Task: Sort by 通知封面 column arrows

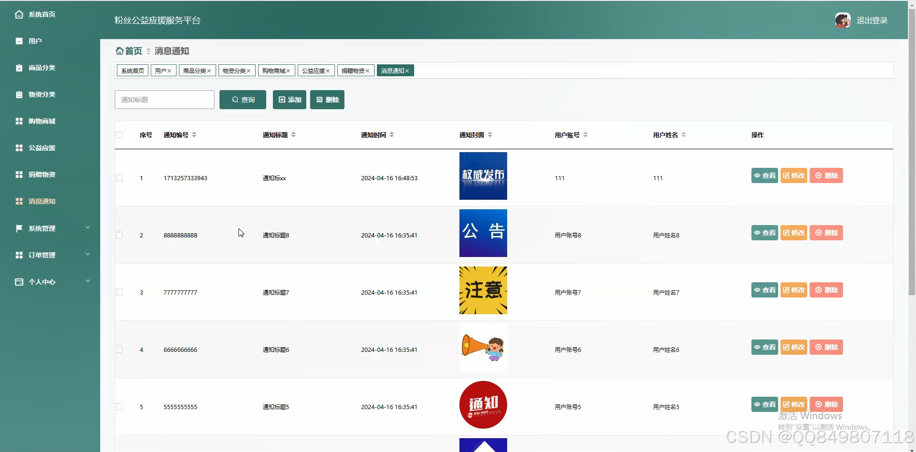Action: click(490, 135)
